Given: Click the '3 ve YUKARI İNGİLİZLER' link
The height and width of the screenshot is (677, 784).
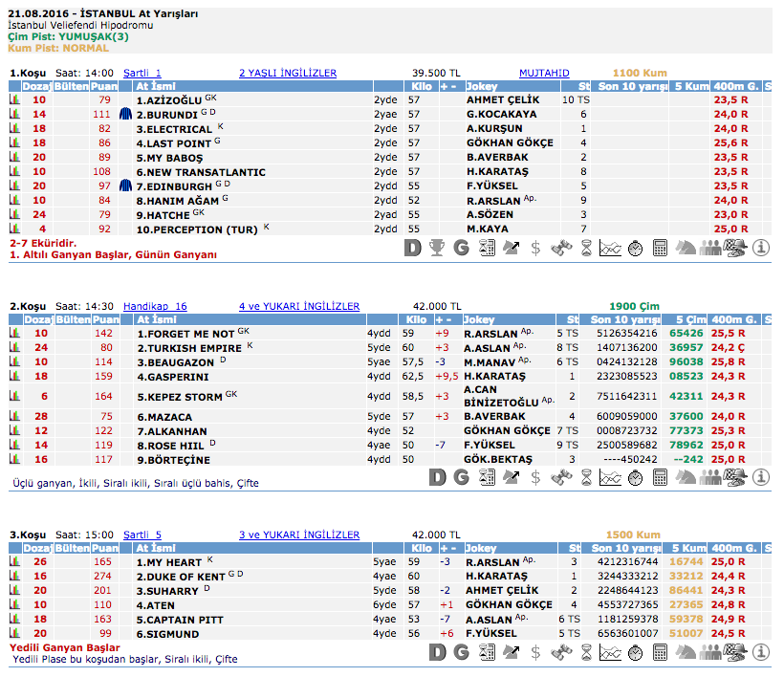Looking at the screenshot, I should coord(298,535).
